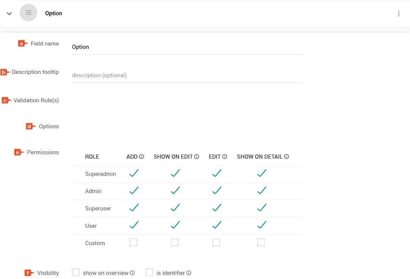Viewport: 410px width, 279px height.
Task: Click the Field name input box
Action: [x=187, y=47]
